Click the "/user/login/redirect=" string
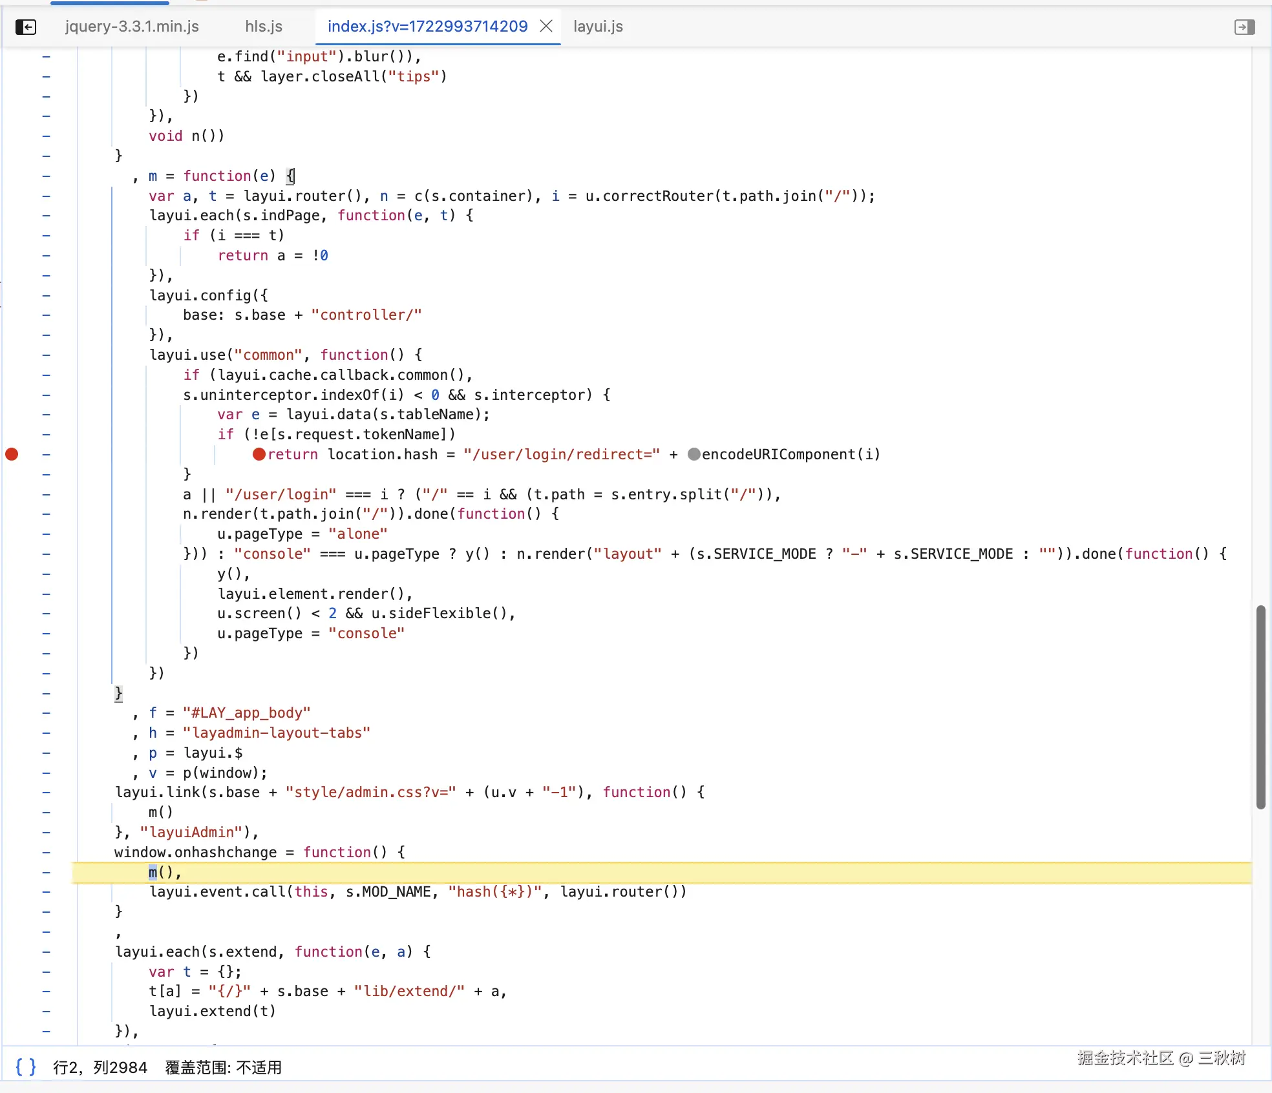Viewport: 1272px width, 1093px height. pyautogui.click(x=561, y=454)
